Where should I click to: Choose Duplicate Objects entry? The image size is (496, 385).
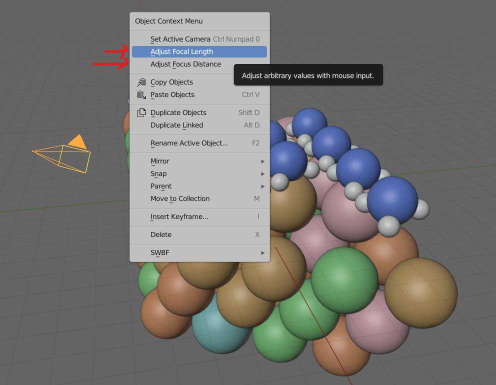click(199, 112)
